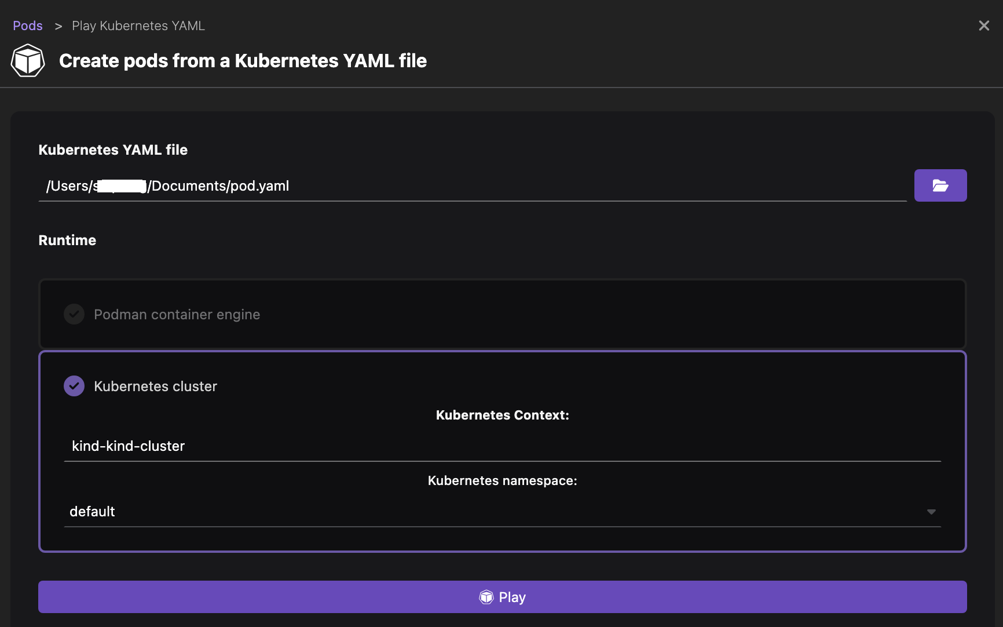This screenshot has height=627, width=1003.
Task: Click the pod cube icon in the page header
Action: [27, 60]
